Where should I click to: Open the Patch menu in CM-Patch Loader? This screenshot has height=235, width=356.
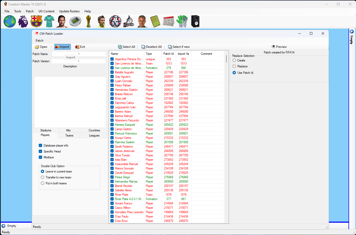[40, 41]
